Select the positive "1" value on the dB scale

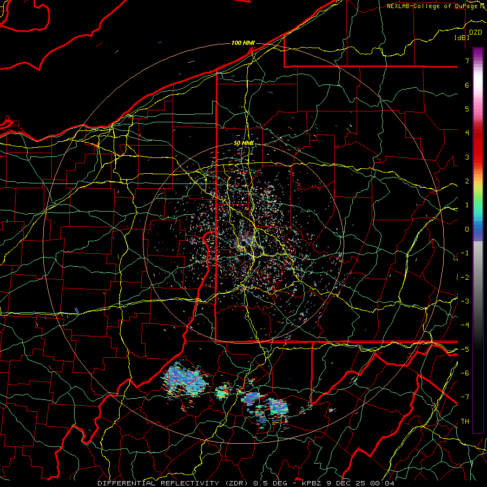[x=467, y=205]
